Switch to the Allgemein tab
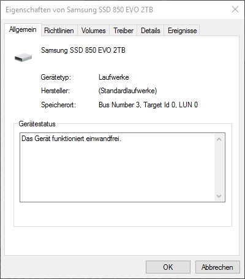245x279 pixels. (x=23, y=29)
